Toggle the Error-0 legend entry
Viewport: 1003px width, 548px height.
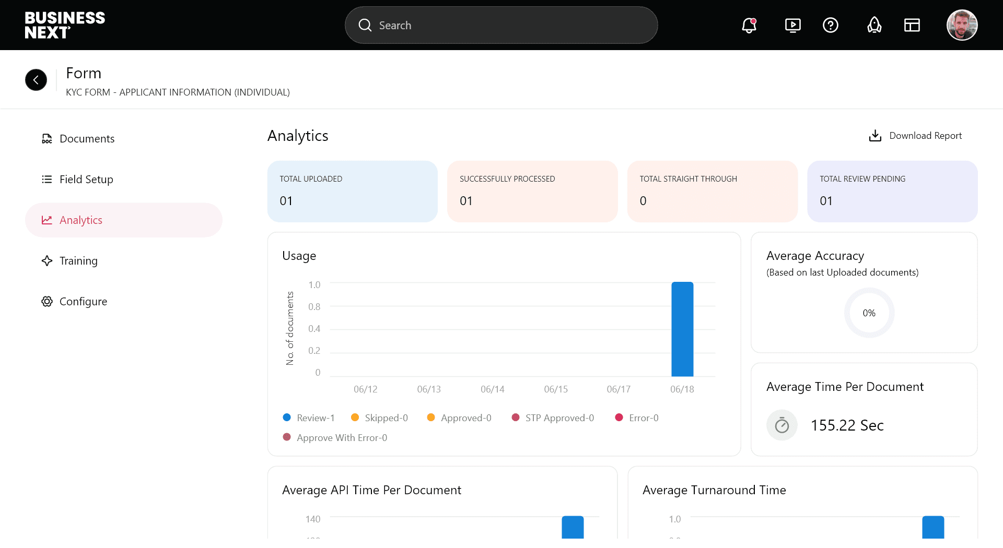point(637,418)
